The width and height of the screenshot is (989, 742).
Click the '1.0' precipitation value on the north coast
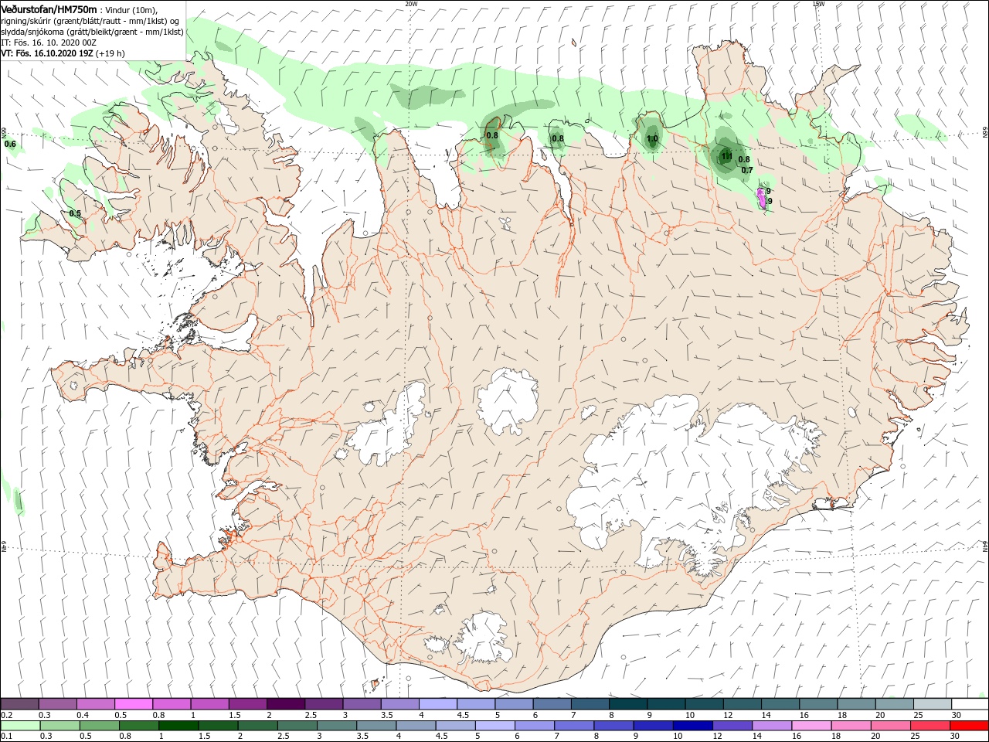click(652, 139)
